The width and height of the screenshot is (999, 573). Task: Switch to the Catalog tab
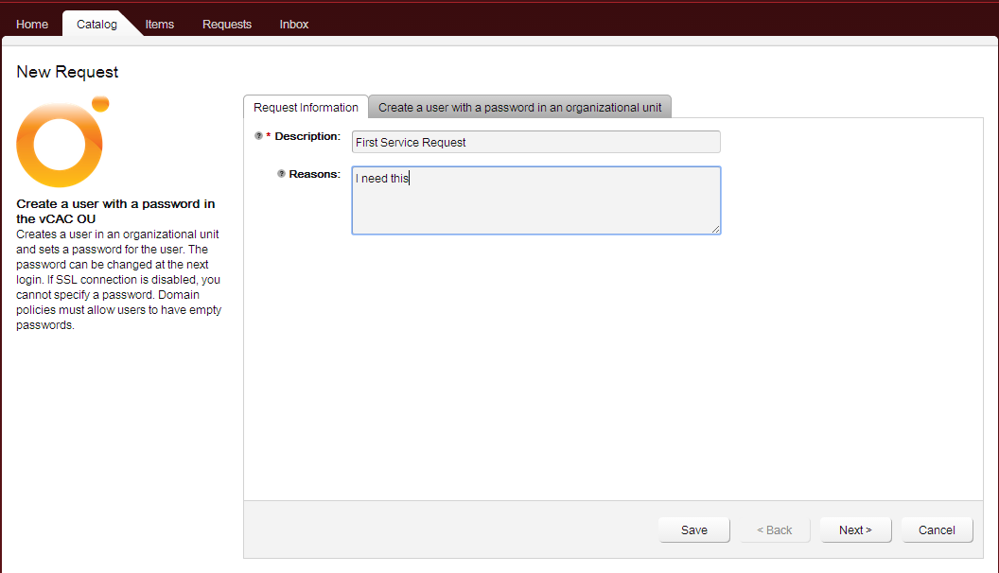[96, 24]
